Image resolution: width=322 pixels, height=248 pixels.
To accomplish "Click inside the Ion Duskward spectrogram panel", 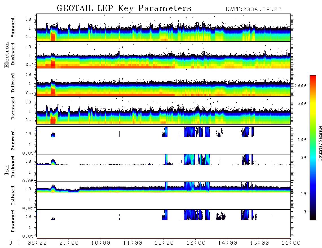I will point(164,168).
